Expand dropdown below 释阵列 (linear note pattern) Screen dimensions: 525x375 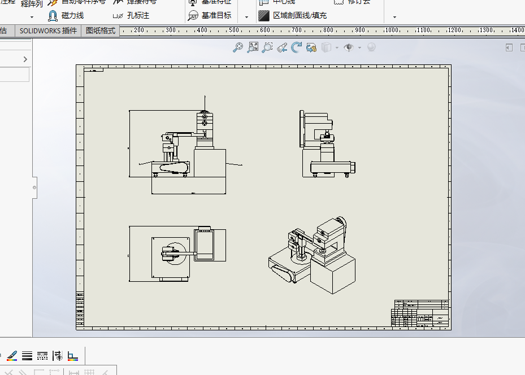coord(32,17)
